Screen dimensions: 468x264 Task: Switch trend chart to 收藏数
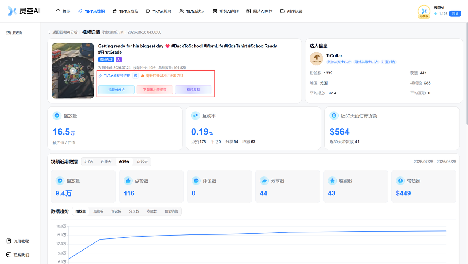(152, 211)
